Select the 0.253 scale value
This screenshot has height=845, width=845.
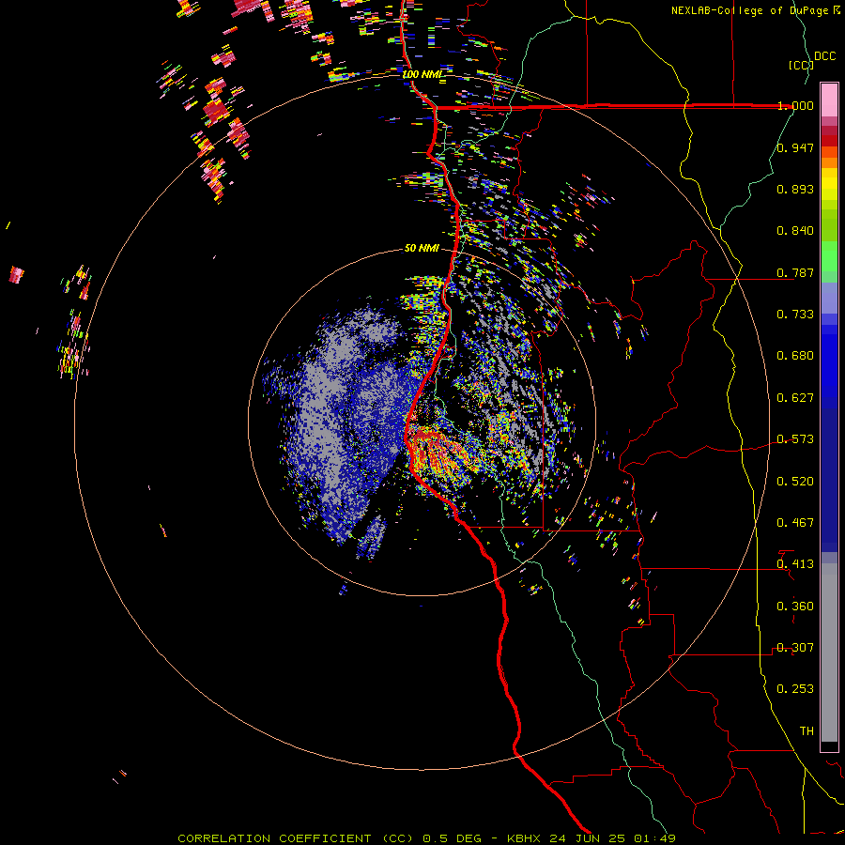(x=795, y=689)
